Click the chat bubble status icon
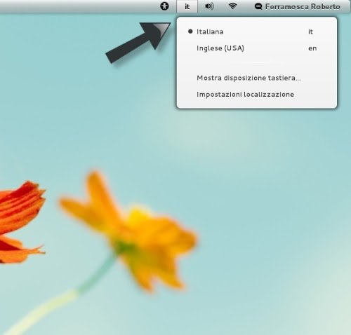 pos(258,6)
